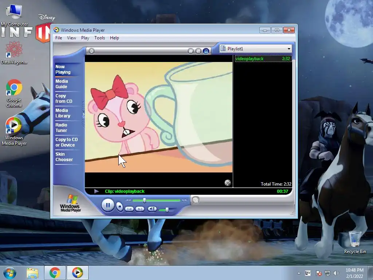The image size is (373, 280).
Task: Open the network tray icon
Action: coord(327,273)
